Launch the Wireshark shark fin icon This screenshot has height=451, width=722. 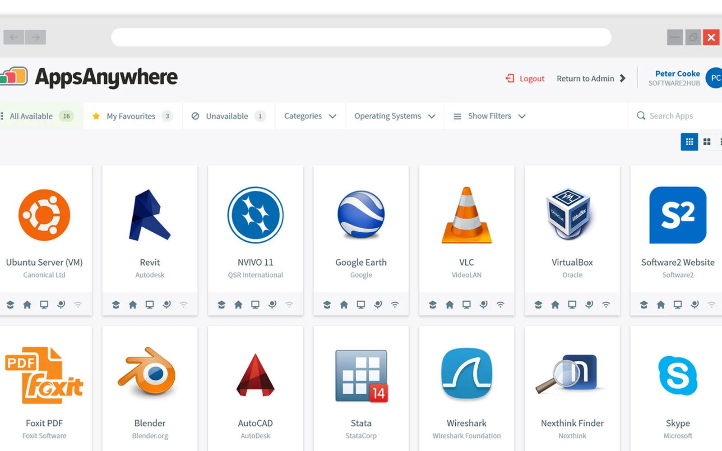point(467,374)
